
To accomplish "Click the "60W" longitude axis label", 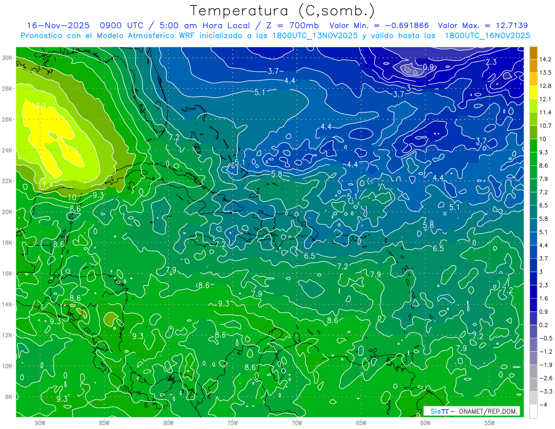I will point(425,423).
